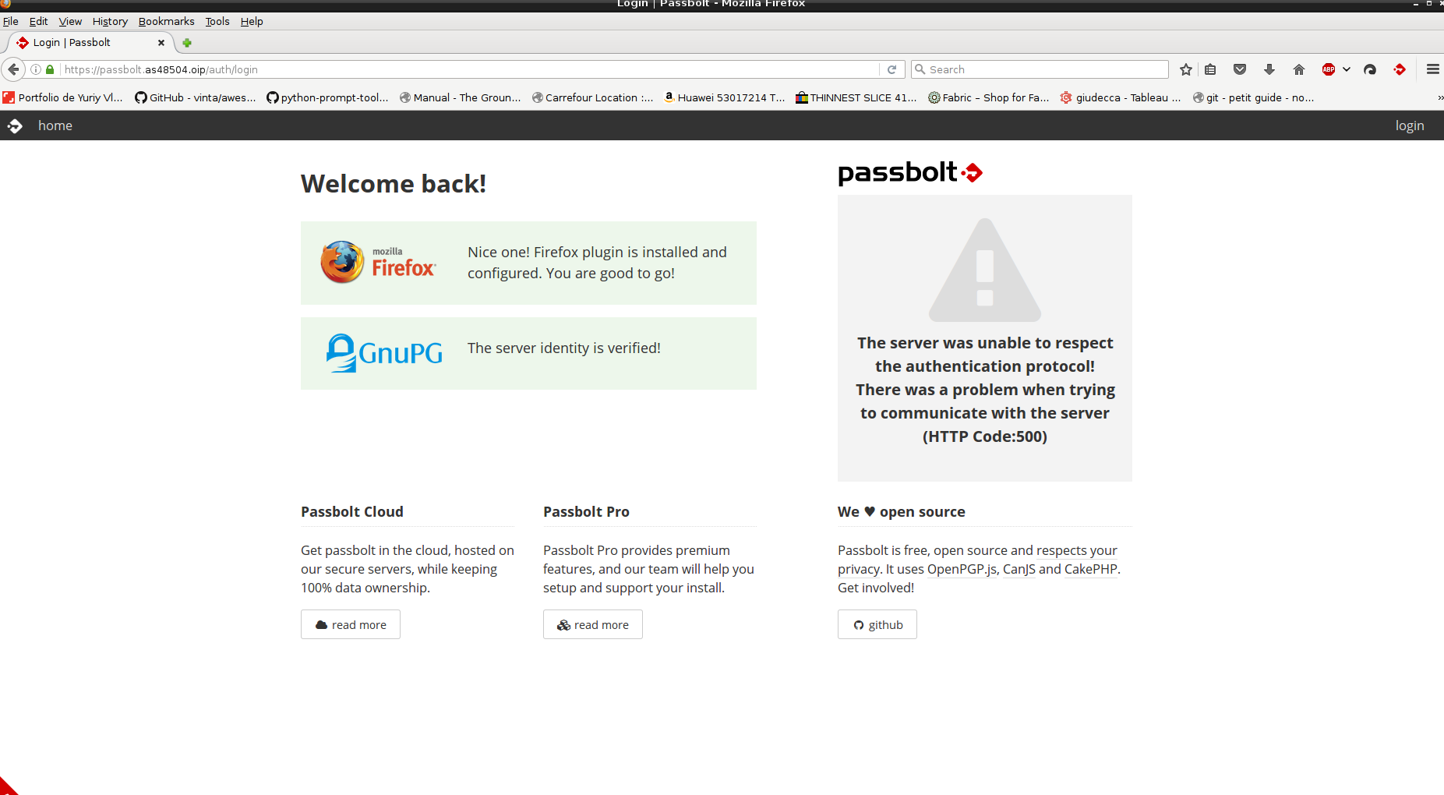Open the Passbolt browser extension icon

point(1399,69)
